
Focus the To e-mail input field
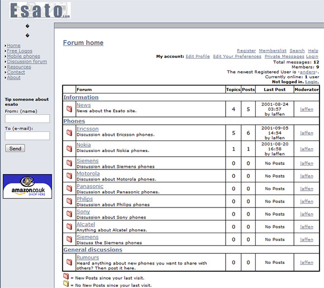27,136
